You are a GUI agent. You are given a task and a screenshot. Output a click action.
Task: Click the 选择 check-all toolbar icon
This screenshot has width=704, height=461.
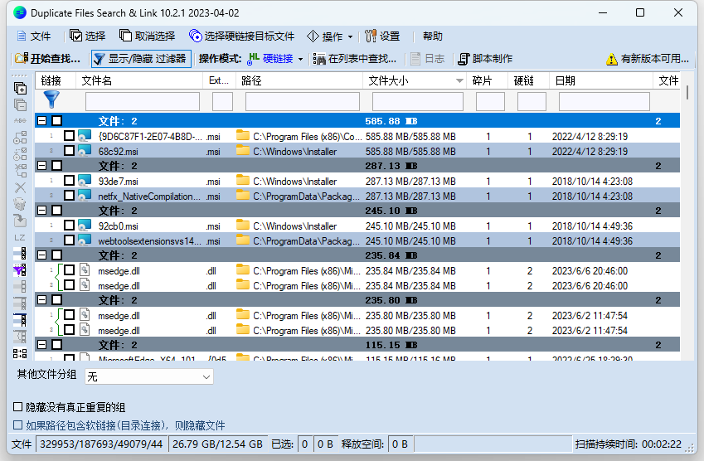(76, 36)
